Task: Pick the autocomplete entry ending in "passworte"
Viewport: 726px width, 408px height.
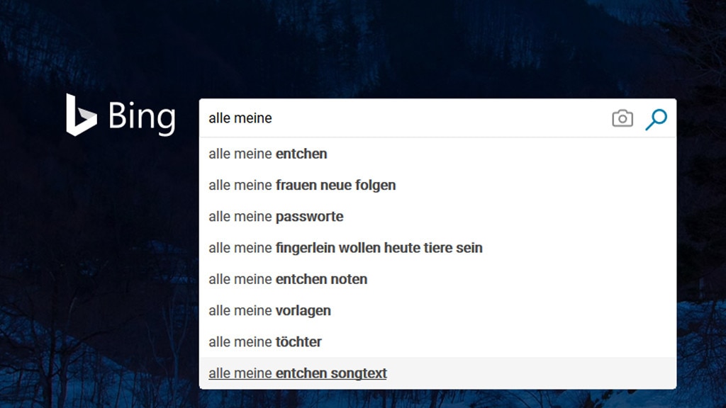Action: (x=437, y=217)
